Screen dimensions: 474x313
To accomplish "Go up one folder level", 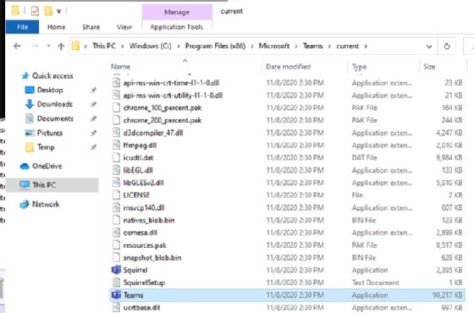I will point(61,47).
